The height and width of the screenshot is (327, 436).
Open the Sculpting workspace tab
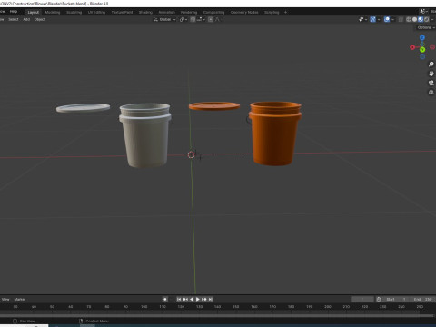point(74,12)
